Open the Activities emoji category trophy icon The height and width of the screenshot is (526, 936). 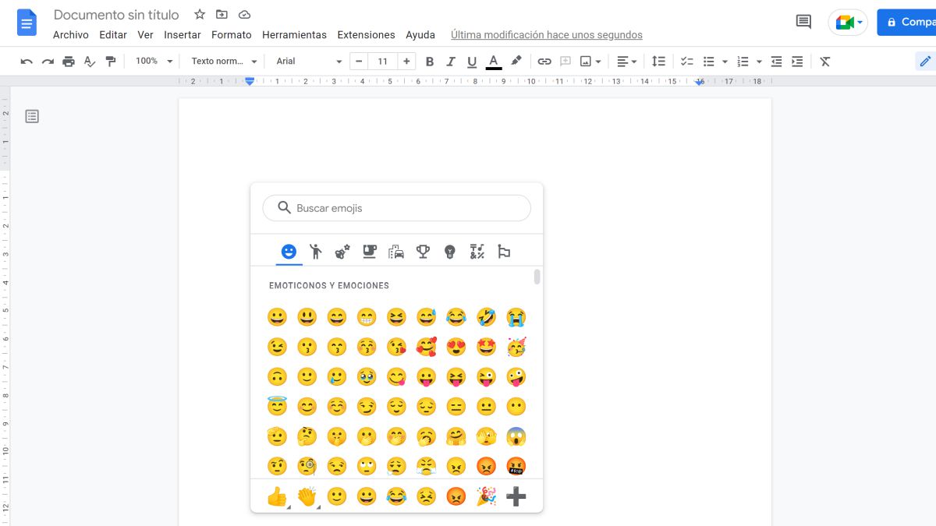point(422,251)
